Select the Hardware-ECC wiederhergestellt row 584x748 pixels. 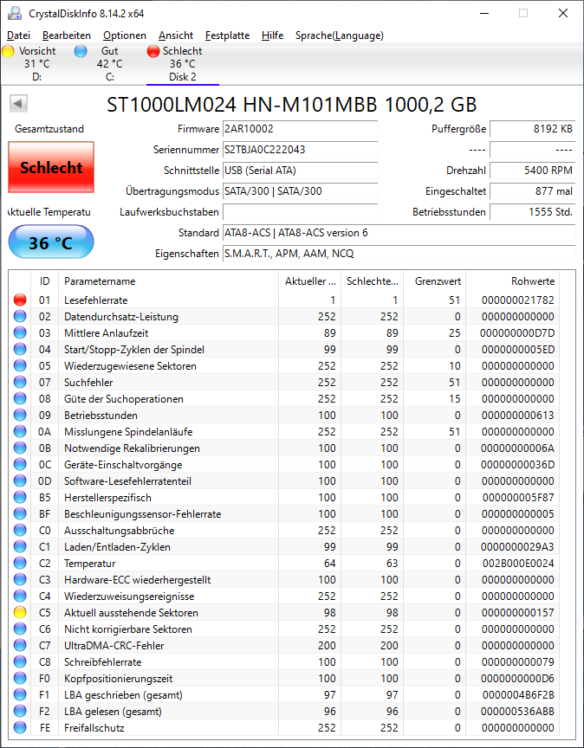pos(284,579)
